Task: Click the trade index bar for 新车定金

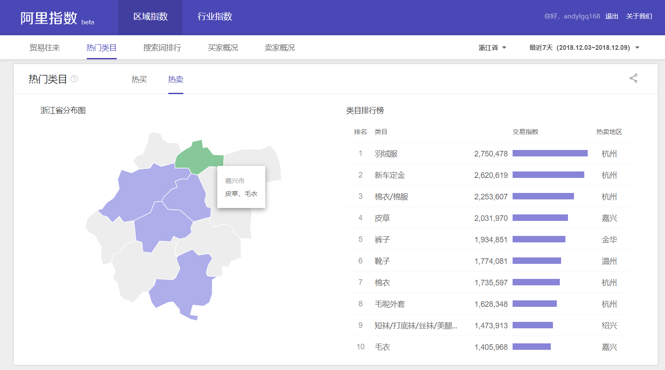Action: coord(549,174)
